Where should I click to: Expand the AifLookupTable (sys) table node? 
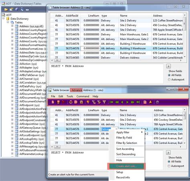click(x=12, y=142)
